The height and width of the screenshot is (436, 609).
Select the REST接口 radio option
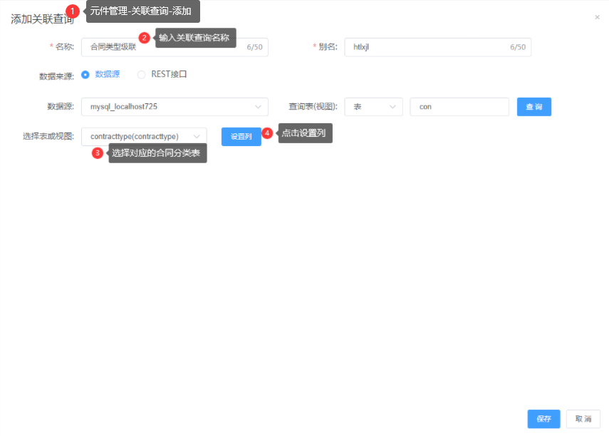142,74
